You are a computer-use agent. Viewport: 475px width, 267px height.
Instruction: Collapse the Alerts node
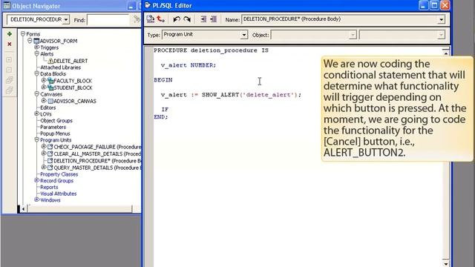(36, 53)
